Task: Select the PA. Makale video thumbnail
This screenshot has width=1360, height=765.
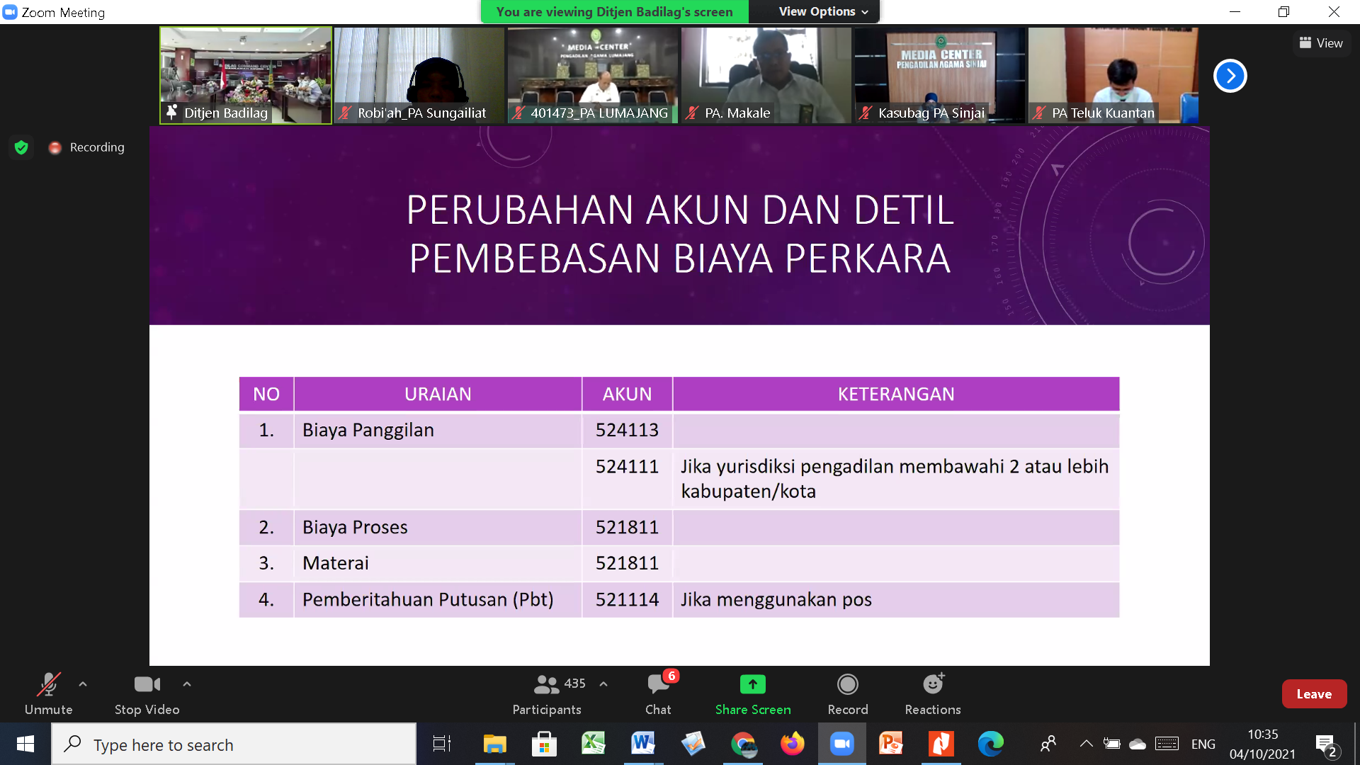Action: pos(766,75)
